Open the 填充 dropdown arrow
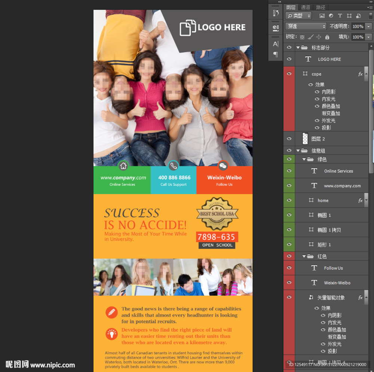This screenshot has height=372, width=374. 369,37
